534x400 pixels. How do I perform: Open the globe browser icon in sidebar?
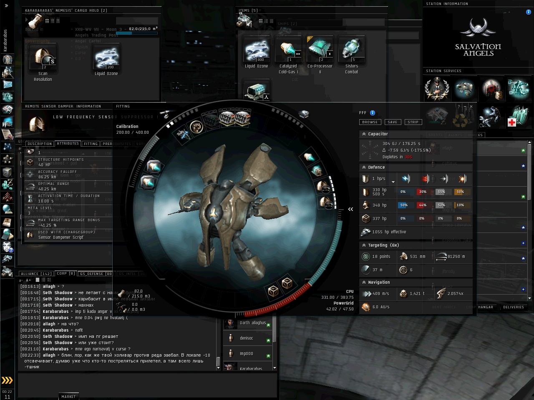point(8,209)
